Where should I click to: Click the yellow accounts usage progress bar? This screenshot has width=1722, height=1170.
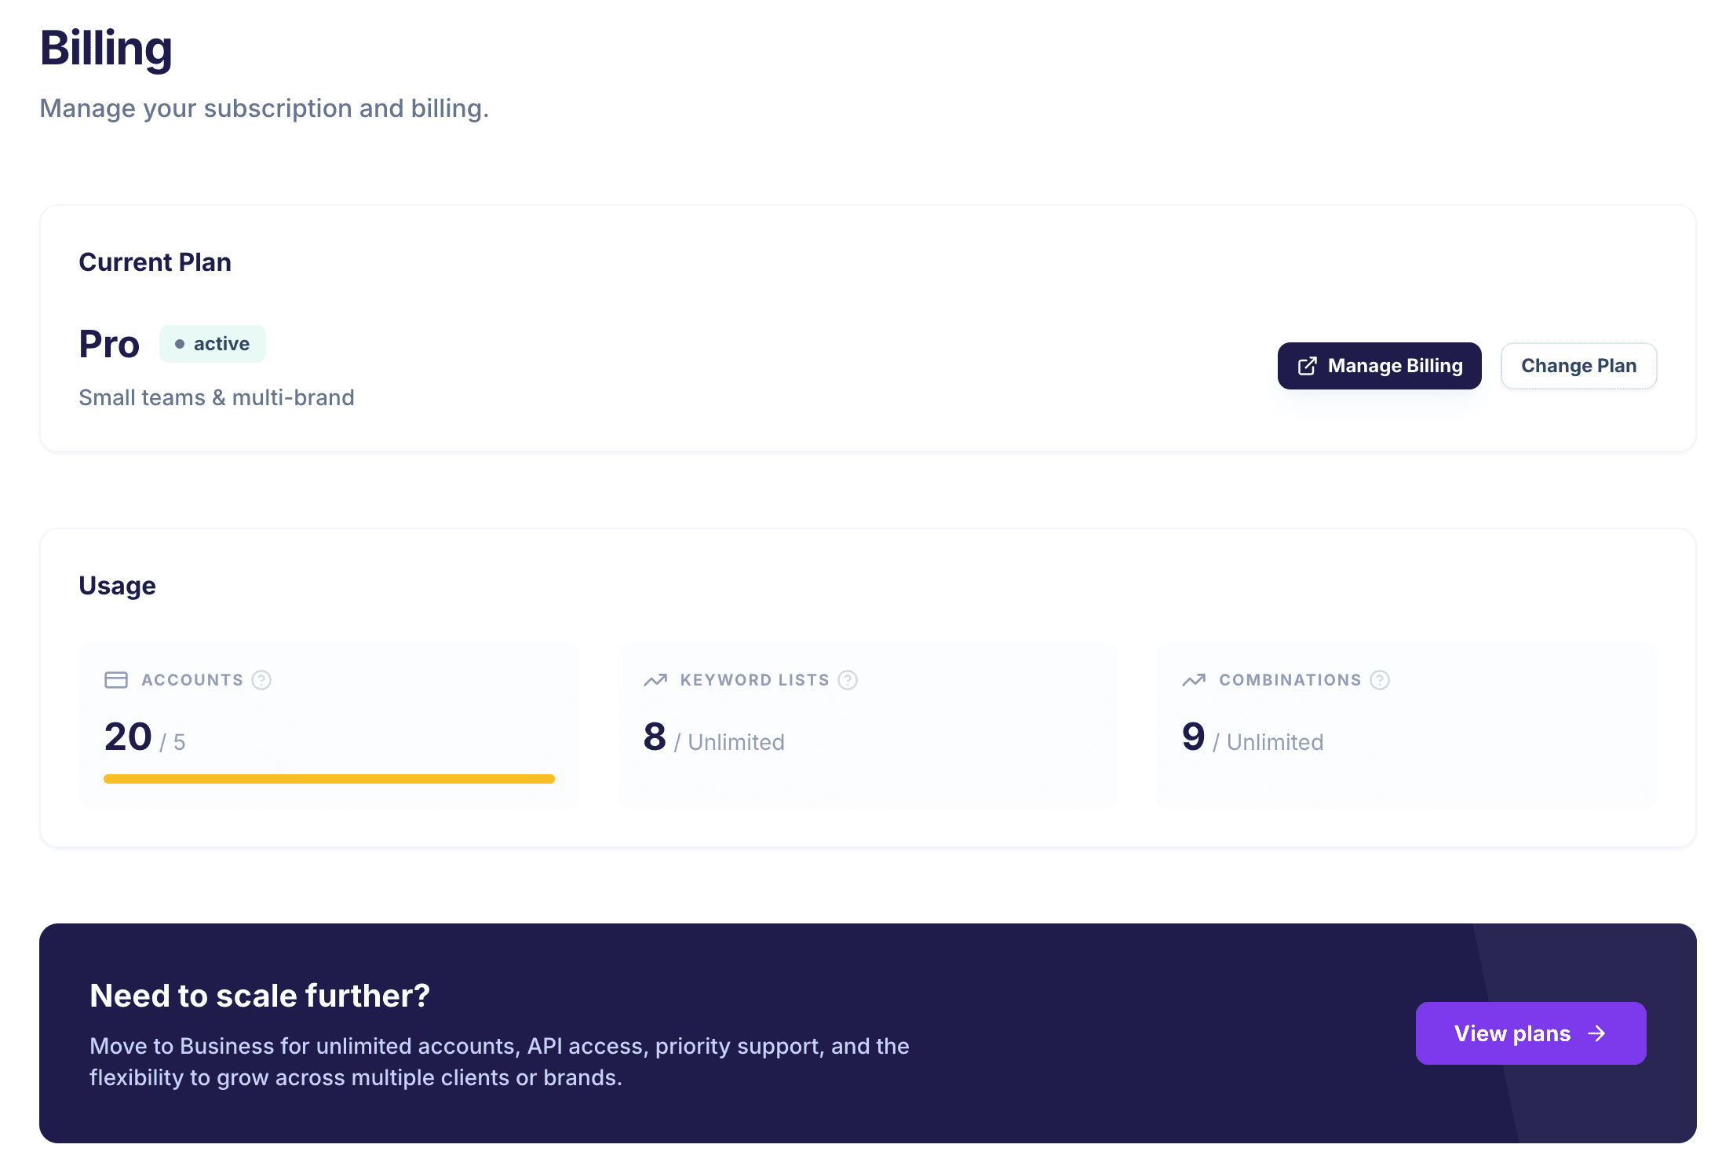328,778
